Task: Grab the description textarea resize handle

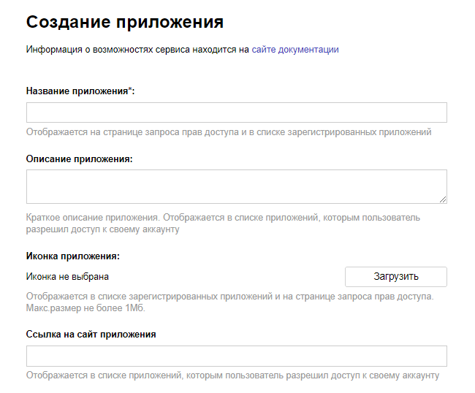Action: [x=443, y=199]
